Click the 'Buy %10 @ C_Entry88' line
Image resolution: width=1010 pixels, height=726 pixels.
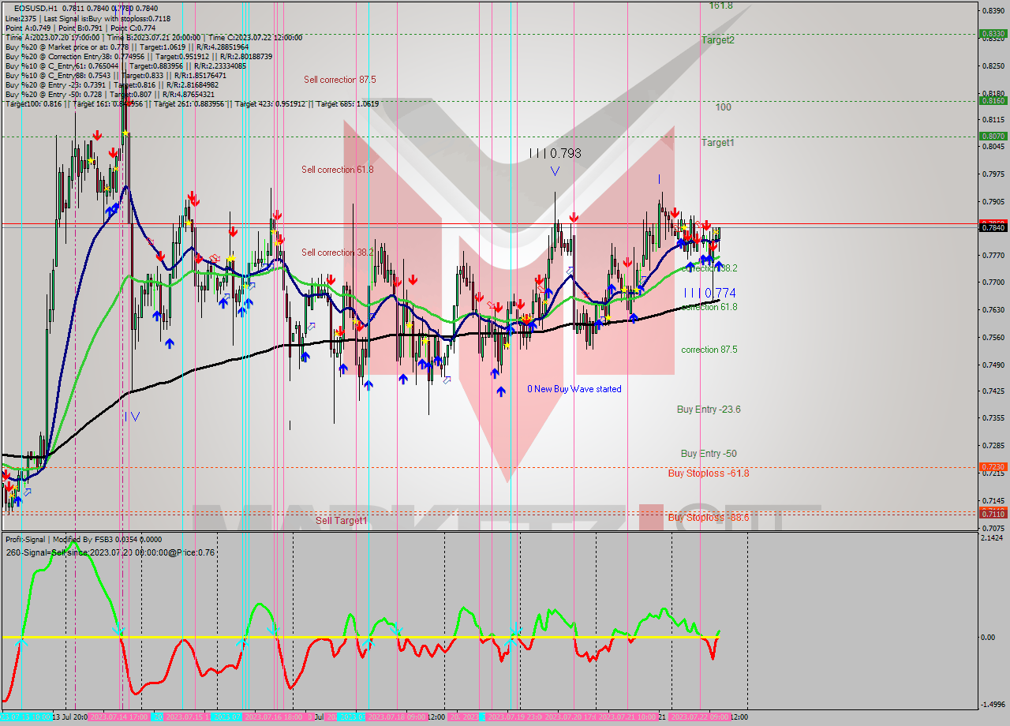117,75
